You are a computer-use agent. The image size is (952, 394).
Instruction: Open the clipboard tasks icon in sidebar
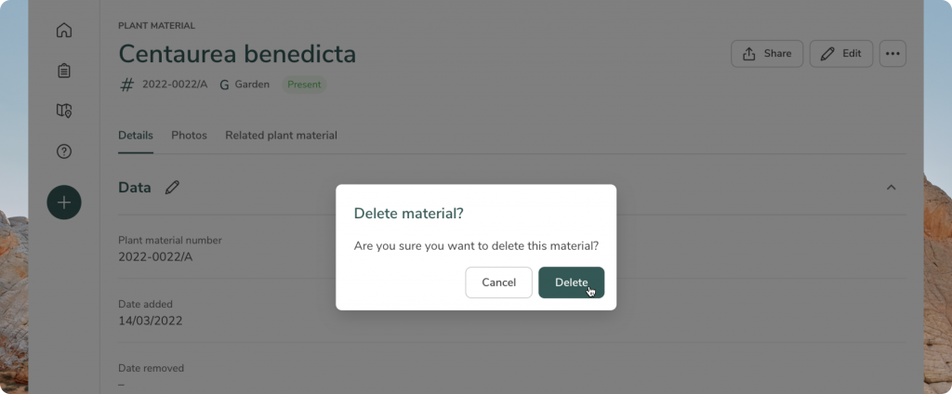(x=64, y=71)
